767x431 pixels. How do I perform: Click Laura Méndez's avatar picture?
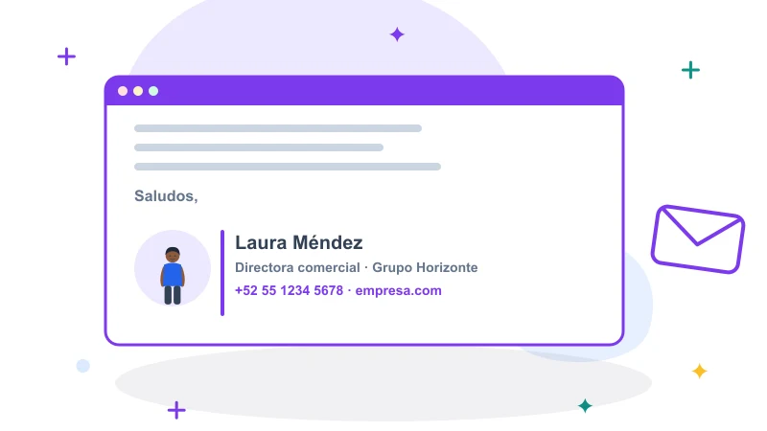[173, 268]
